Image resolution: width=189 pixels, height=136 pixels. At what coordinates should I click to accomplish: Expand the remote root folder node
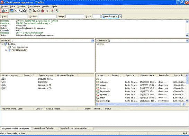98,44
